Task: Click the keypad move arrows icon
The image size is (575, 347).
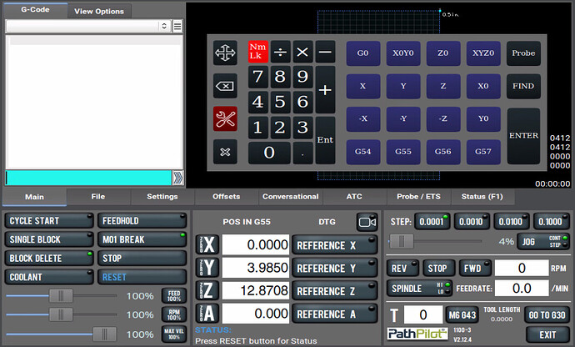Action: pos(225,53)
